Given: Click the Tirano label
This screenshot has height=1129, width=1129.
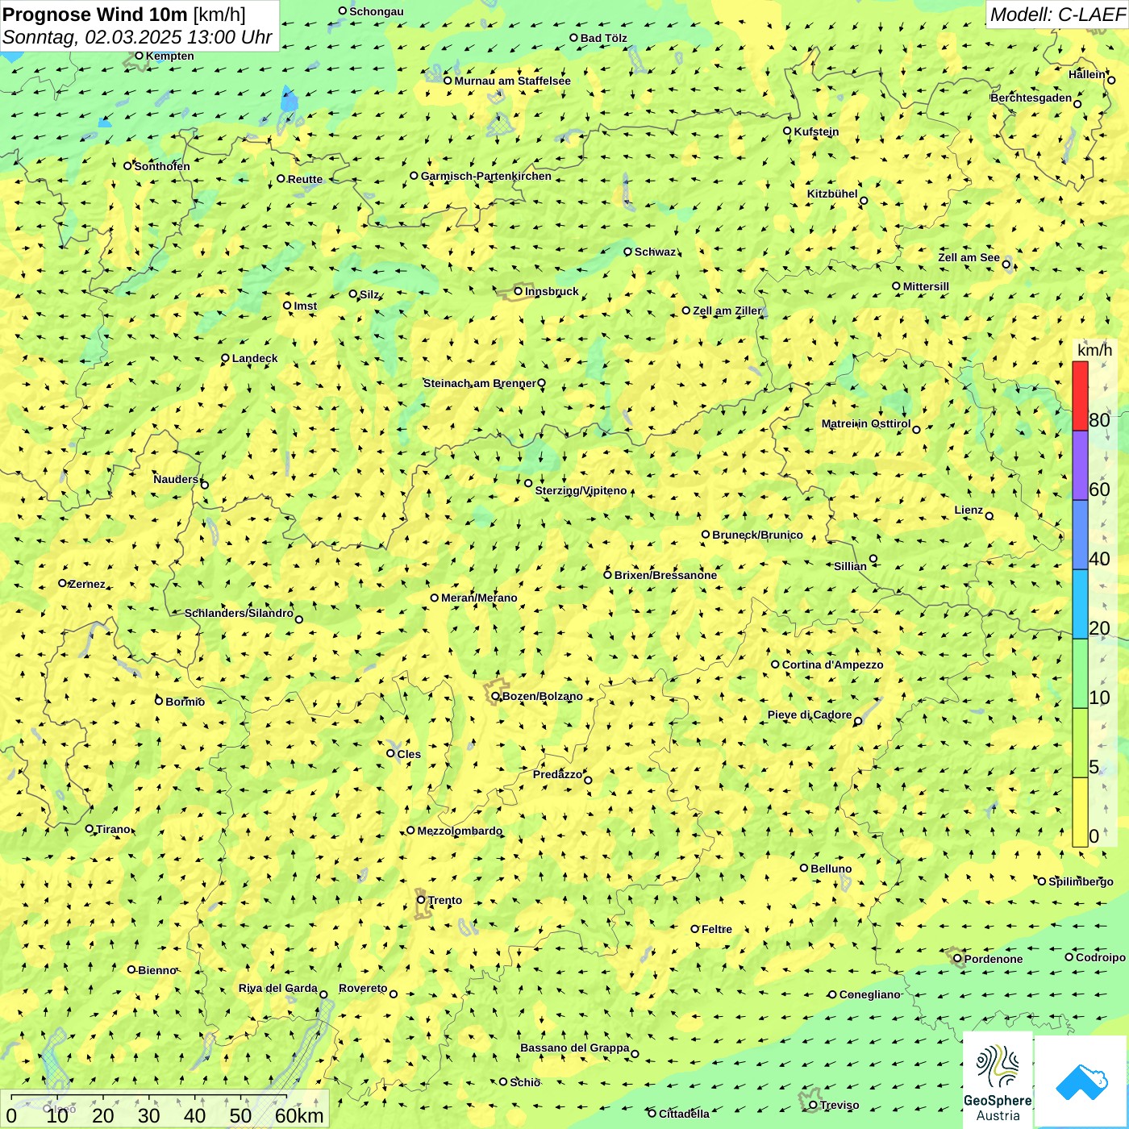Looking at the screenshot, I should tap(113, 829).
